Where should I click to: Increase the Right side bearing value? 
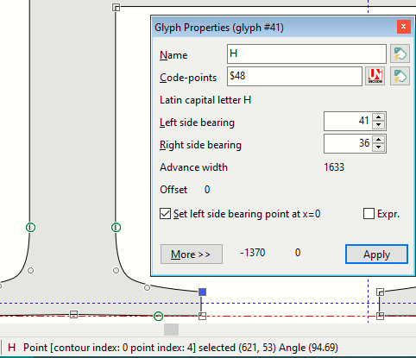point(379,140)
